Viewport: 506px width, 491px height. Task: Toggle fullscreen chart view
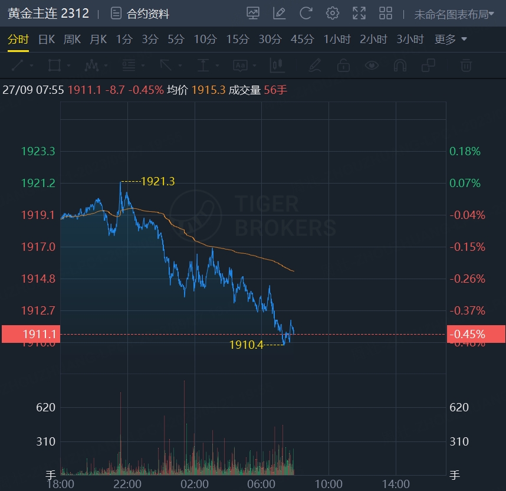359,14
